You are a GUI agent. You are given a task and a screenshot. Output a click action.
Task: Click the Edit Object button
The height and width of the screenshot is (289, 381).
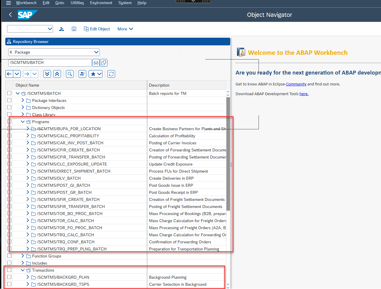[97, 29]
